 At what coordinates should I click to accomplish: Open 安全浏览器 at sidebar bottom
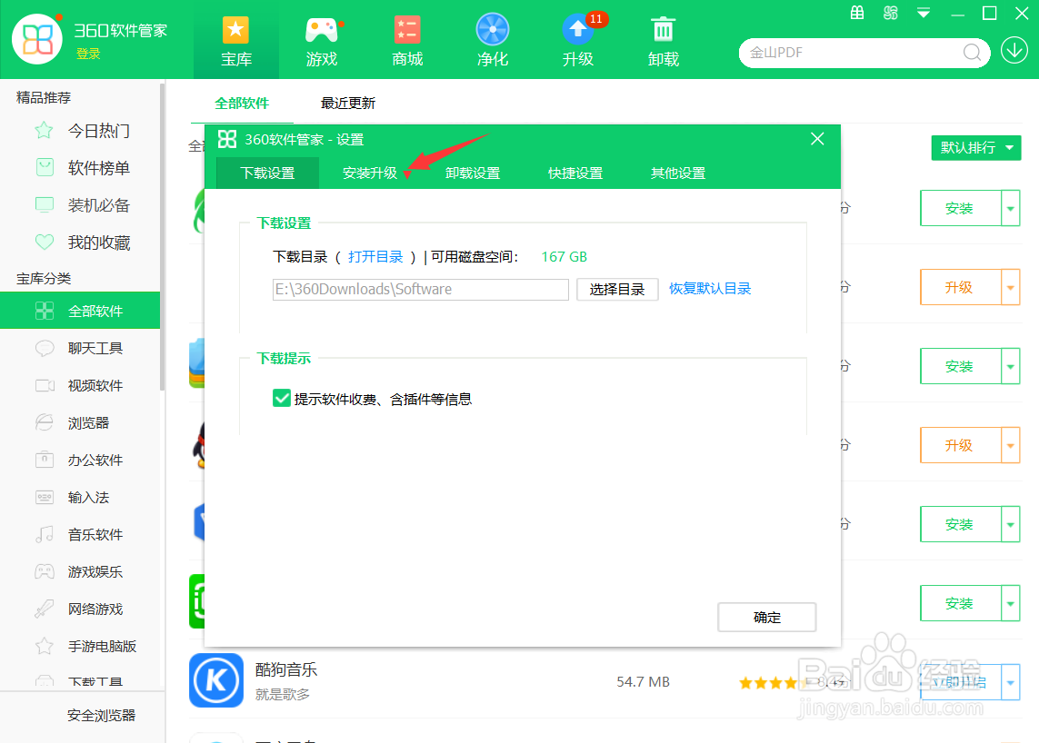pos(101,715)
